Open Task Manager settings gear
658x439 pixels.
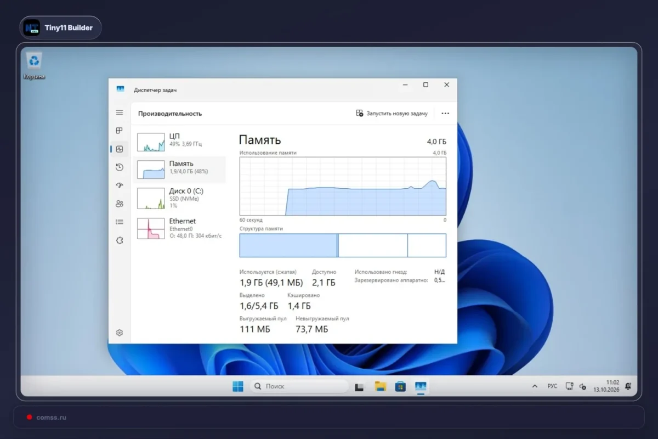120,333
